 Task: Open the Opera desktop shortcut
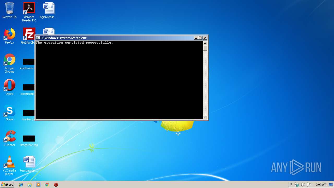[x=9, y=87]
